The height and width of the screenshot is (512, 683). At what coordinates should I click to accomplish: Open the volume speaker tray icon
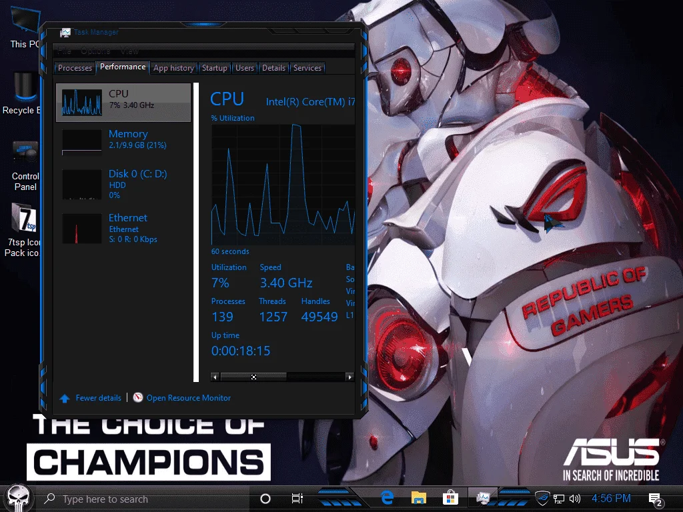[x=575, y=499]
